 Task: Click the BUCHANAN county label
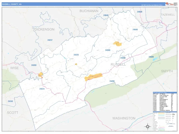(x=89, y=11)
